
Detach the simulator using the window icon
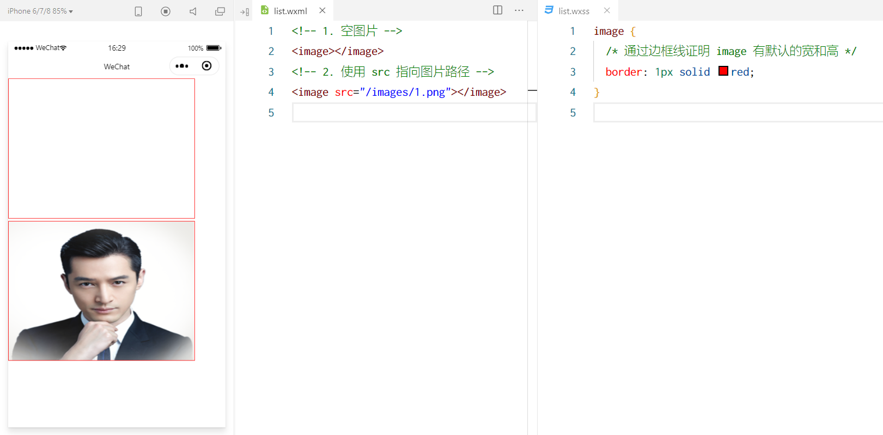tap(220, 11)
